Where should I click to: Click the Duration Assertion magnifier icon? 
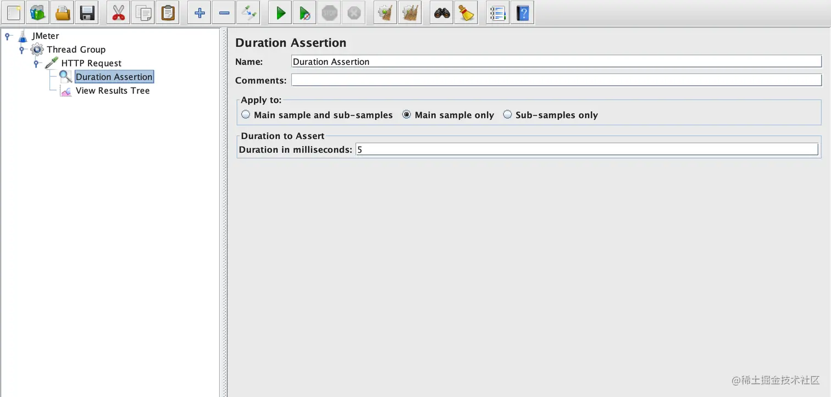[x=66, y=77]
